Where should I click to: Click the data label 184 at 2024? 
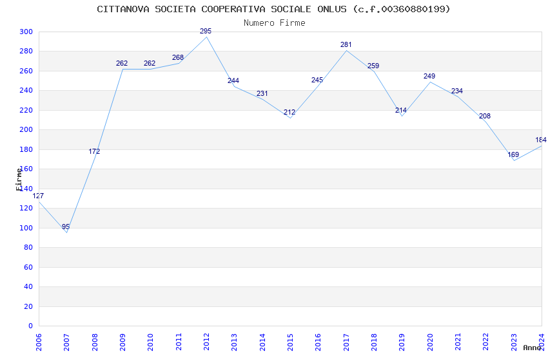point(541,140)
